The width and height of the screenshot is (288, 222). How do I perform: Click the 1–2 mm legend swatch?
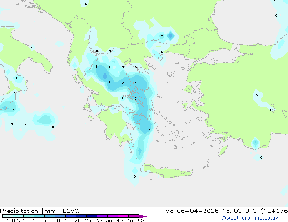click(x=29, y=216)
